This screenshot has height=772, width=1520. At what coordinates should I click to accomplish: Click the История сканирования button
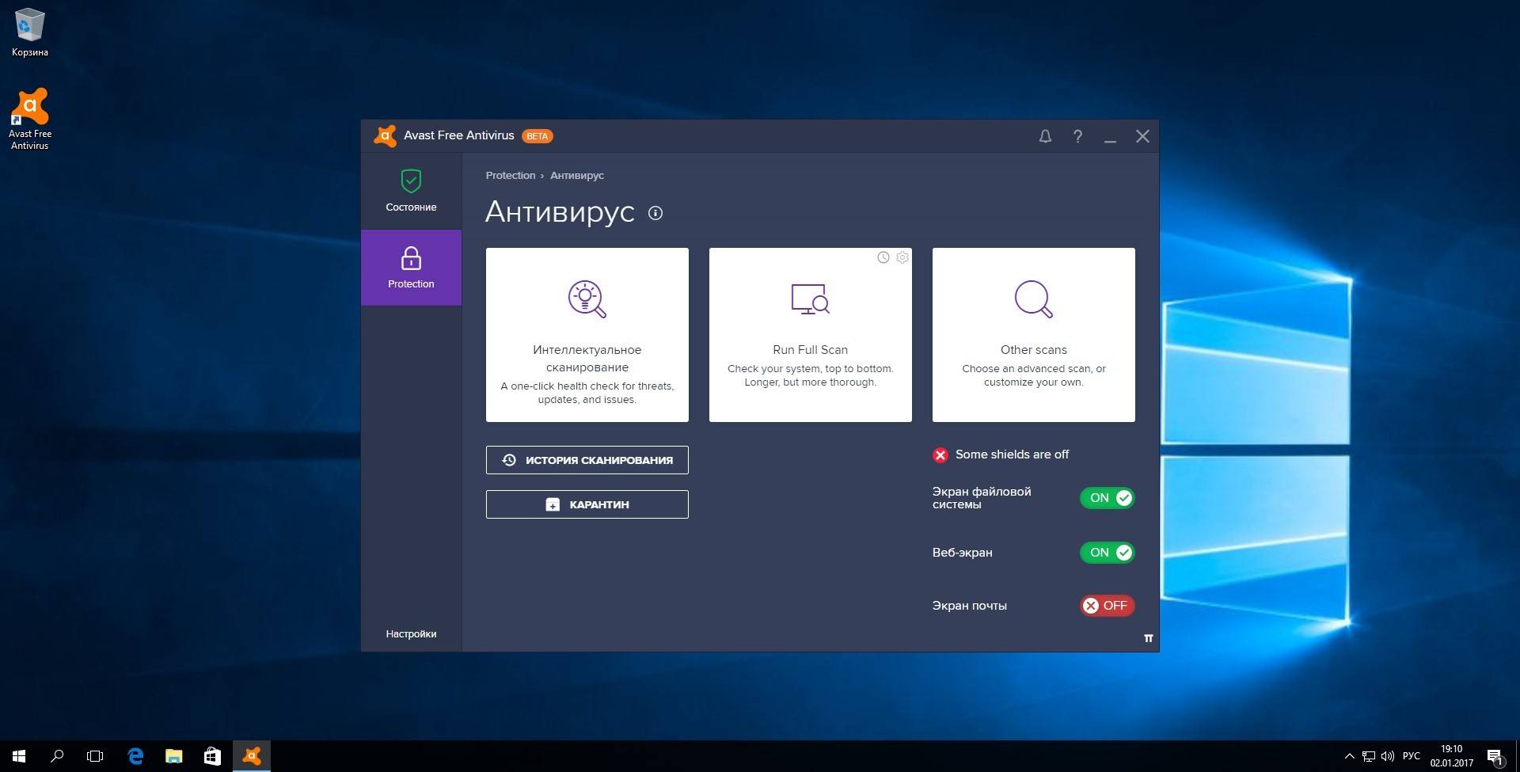point(587,460)
